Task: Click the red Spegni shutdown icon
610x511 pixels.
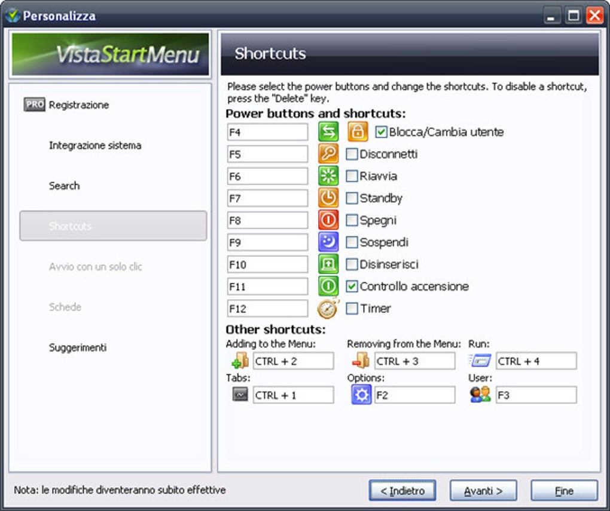Action: pyautogui.click(x=328, y=220)
